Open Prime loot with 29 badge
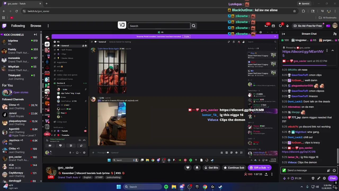Viewport: 339px width, 191px height. point(266,26)
